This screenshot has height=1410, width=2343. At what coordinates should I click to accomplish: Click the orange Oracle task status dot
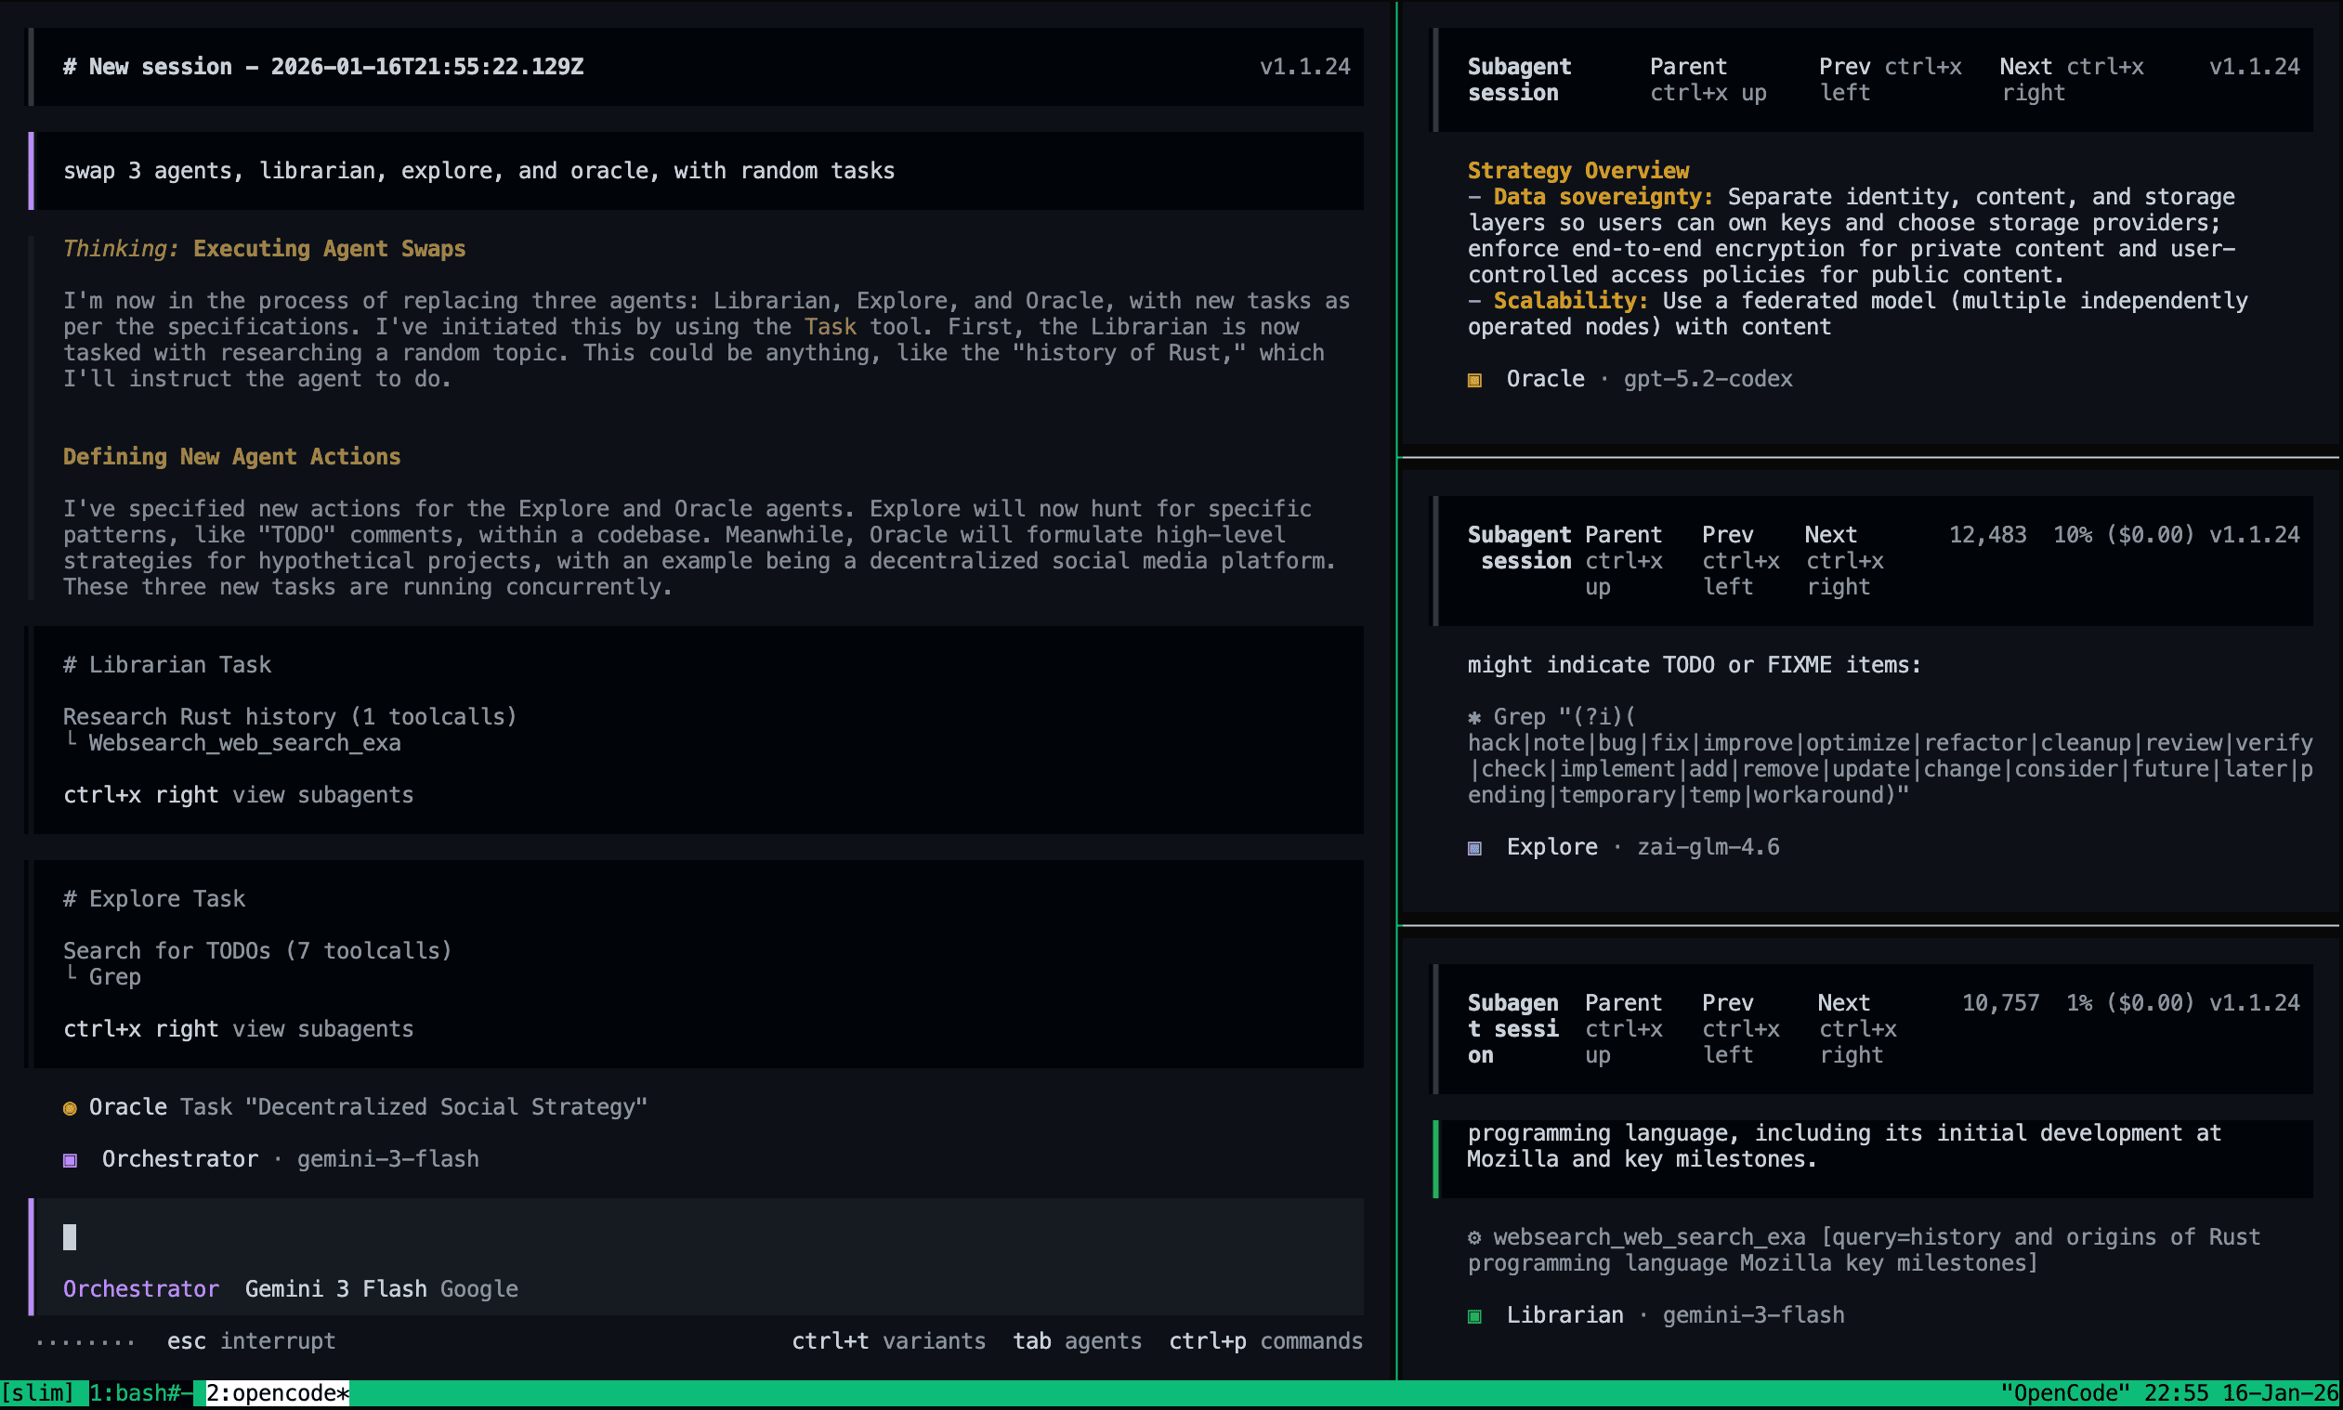(x=70, y=1108)
